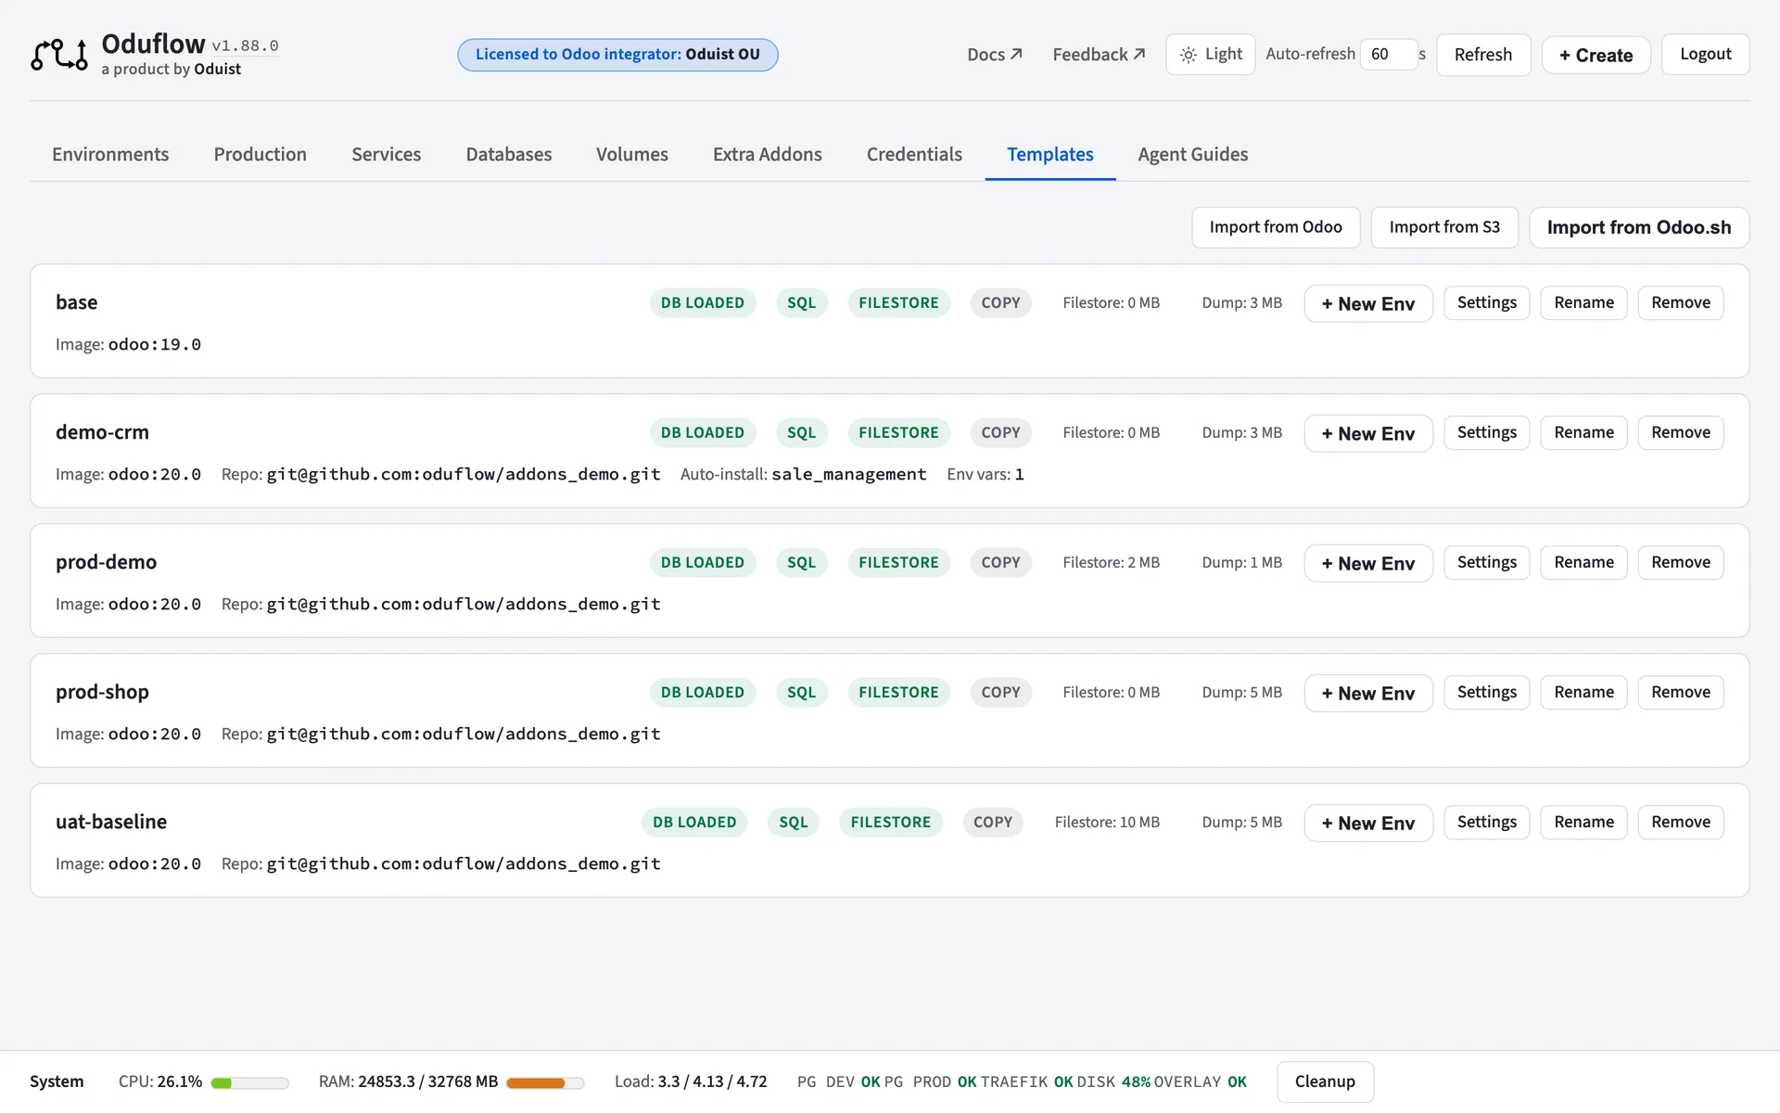The height and width of the screenshot is (1113, 1780).
Task: Click Import from S3 button
Action: pyautogui.click(x=1444, y=227)
